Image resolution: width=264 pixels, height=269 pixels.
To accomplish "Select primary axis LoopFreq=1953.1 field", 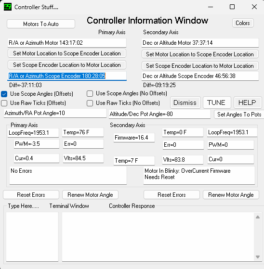I will (x=33, y=133).
